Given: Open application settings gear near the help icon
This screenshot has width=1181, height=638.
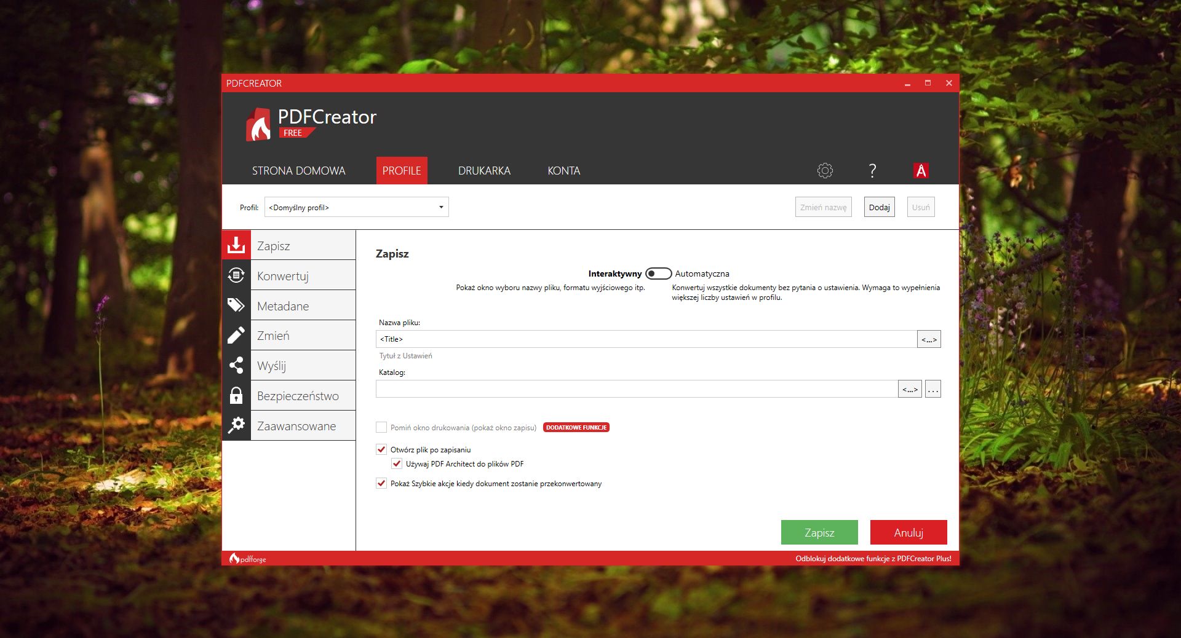Looking at the screenshot, I should (x=824, y=170).
